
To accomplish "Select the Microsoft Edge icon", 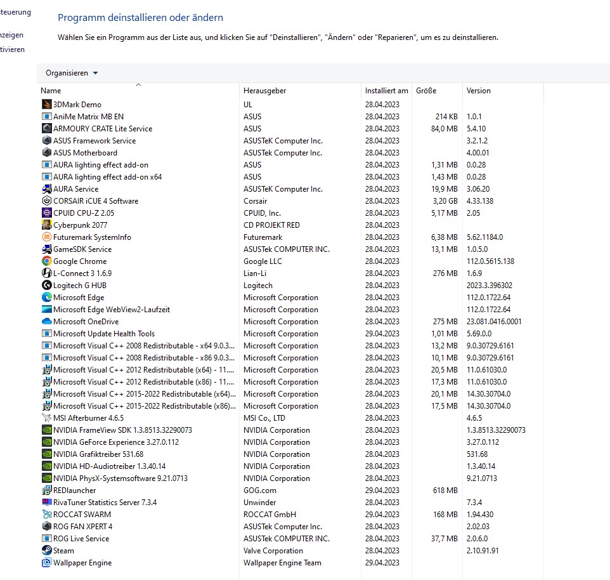I will click(x=47, y=298).
